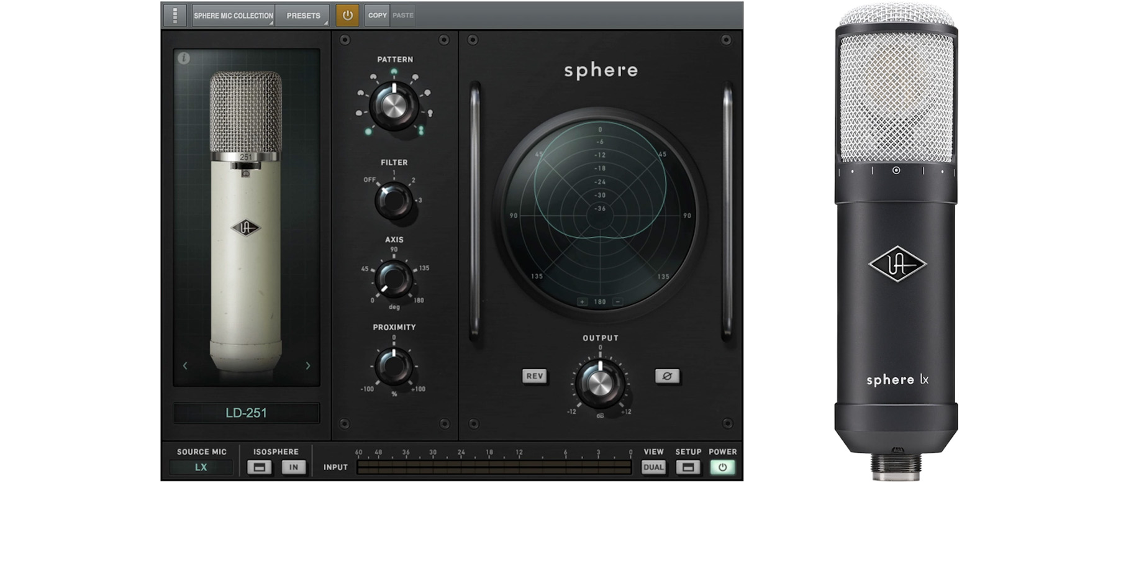Toggle the green Power button

(x=722, y=467)
